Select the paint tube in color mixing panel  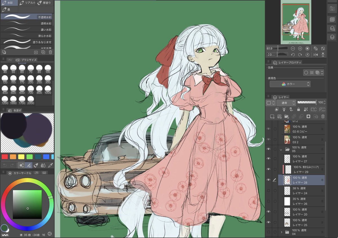tap(36, 165)
